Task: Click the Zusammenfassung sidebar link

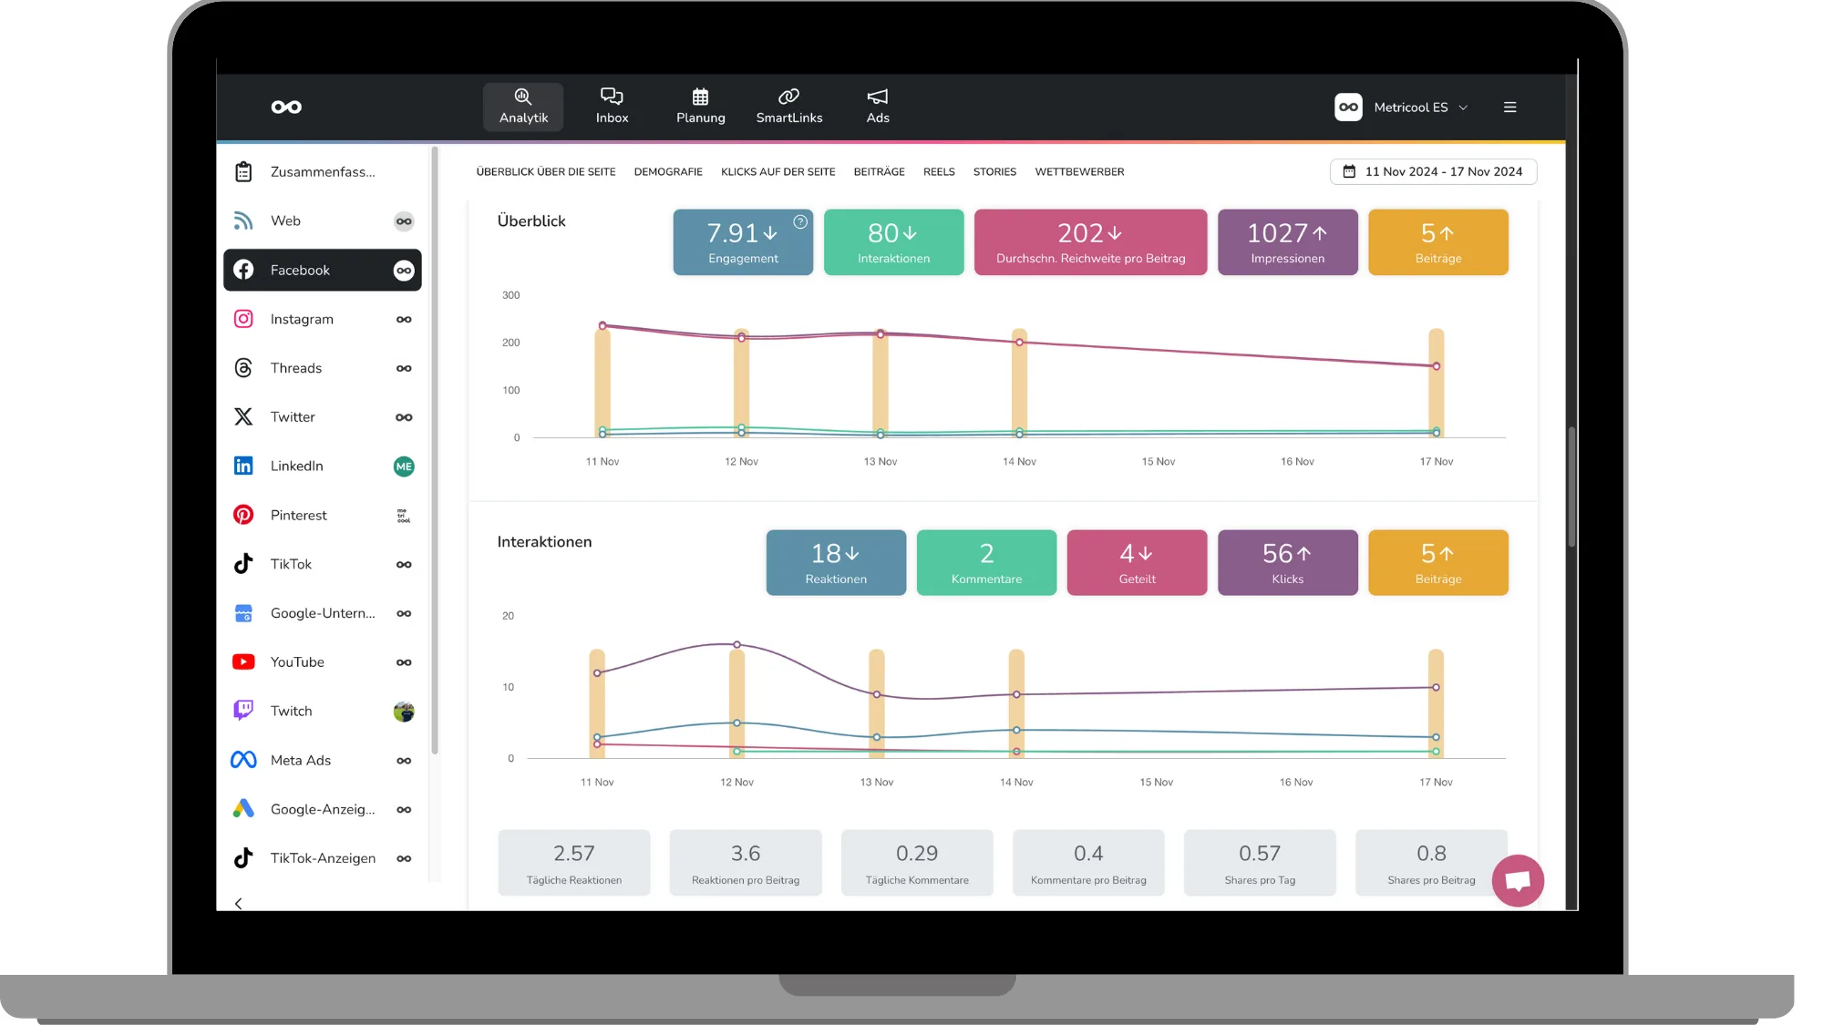Action: click(x=322, y=172)
